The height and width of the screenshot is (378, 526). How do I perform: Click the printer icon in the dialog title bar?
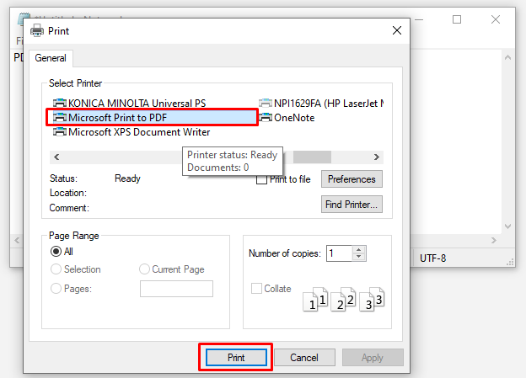tap(37, 31)
